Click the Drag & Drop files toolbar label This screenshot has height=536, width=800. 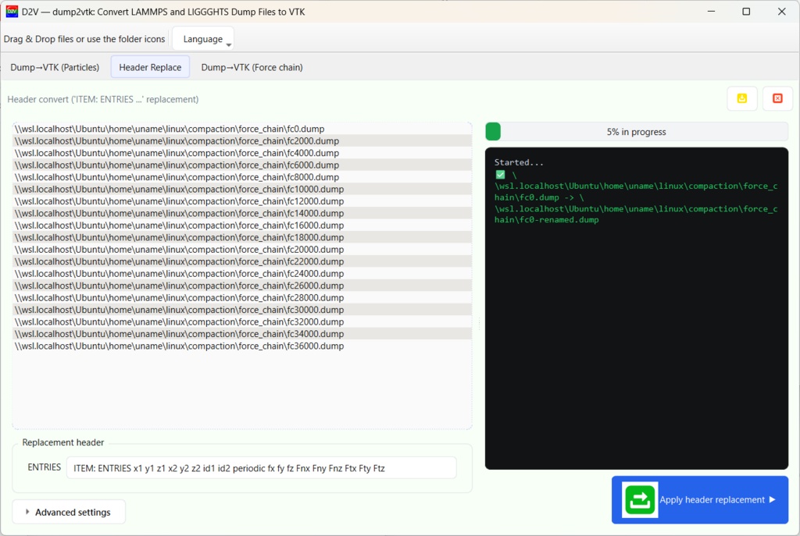click(86, 38)
